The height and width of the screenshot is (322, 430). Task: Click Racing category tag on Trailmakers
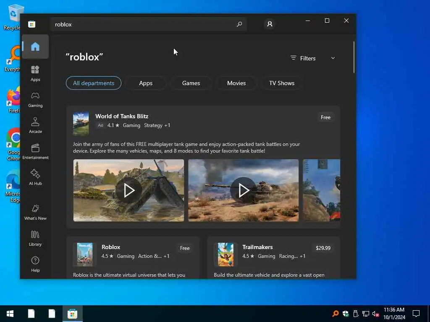[x=288, y=256]
